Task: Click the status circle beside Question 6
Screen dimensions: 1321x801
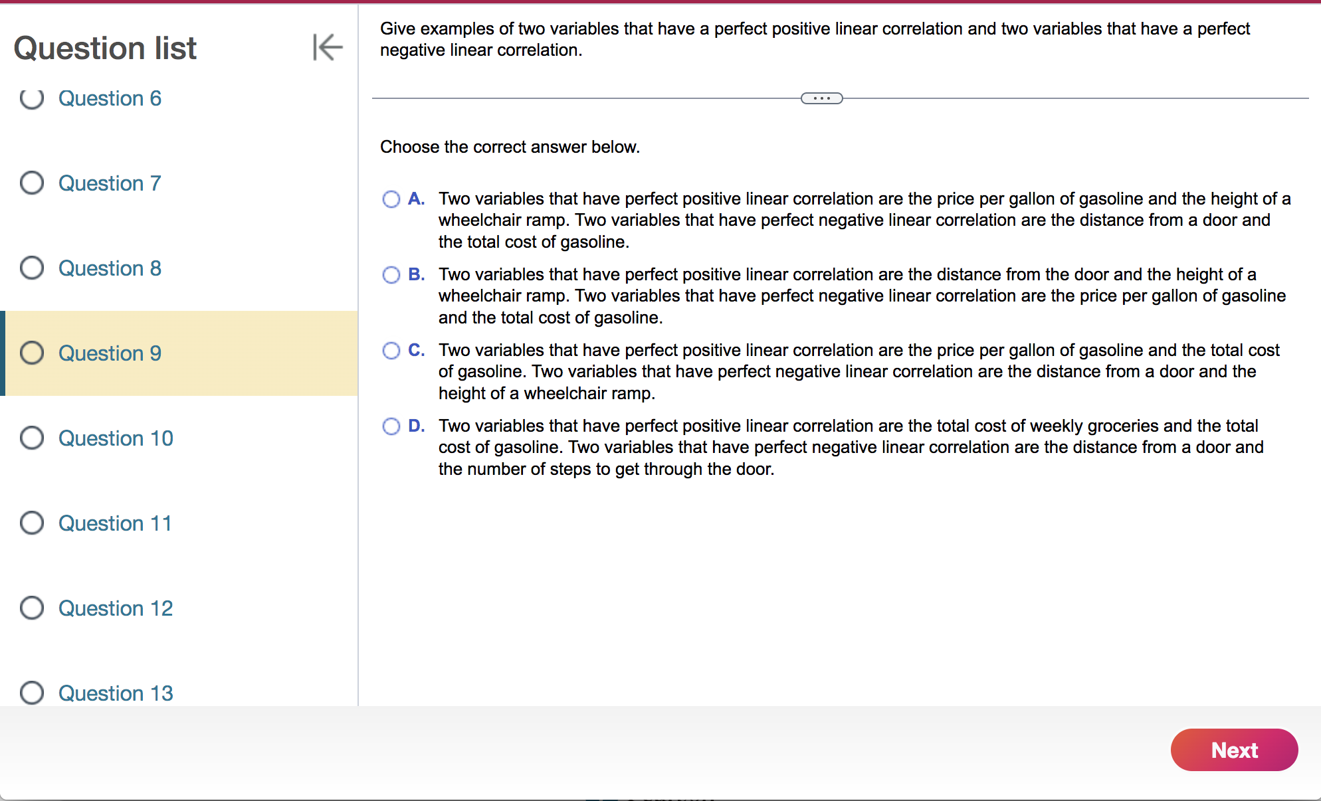Action: (31, 98)
